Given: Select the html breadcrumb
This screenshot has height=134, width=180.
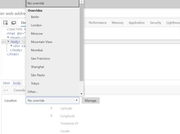Looking at the screenshot, I should coord(6,83).
